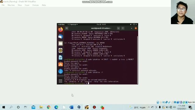
Task: Open Windows taskbar search
Action: tap(11, 107)
